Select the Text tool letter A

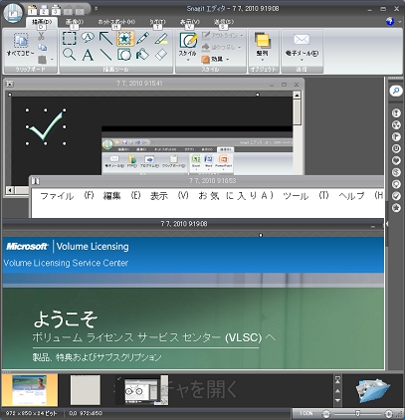(x=88, y=55)
